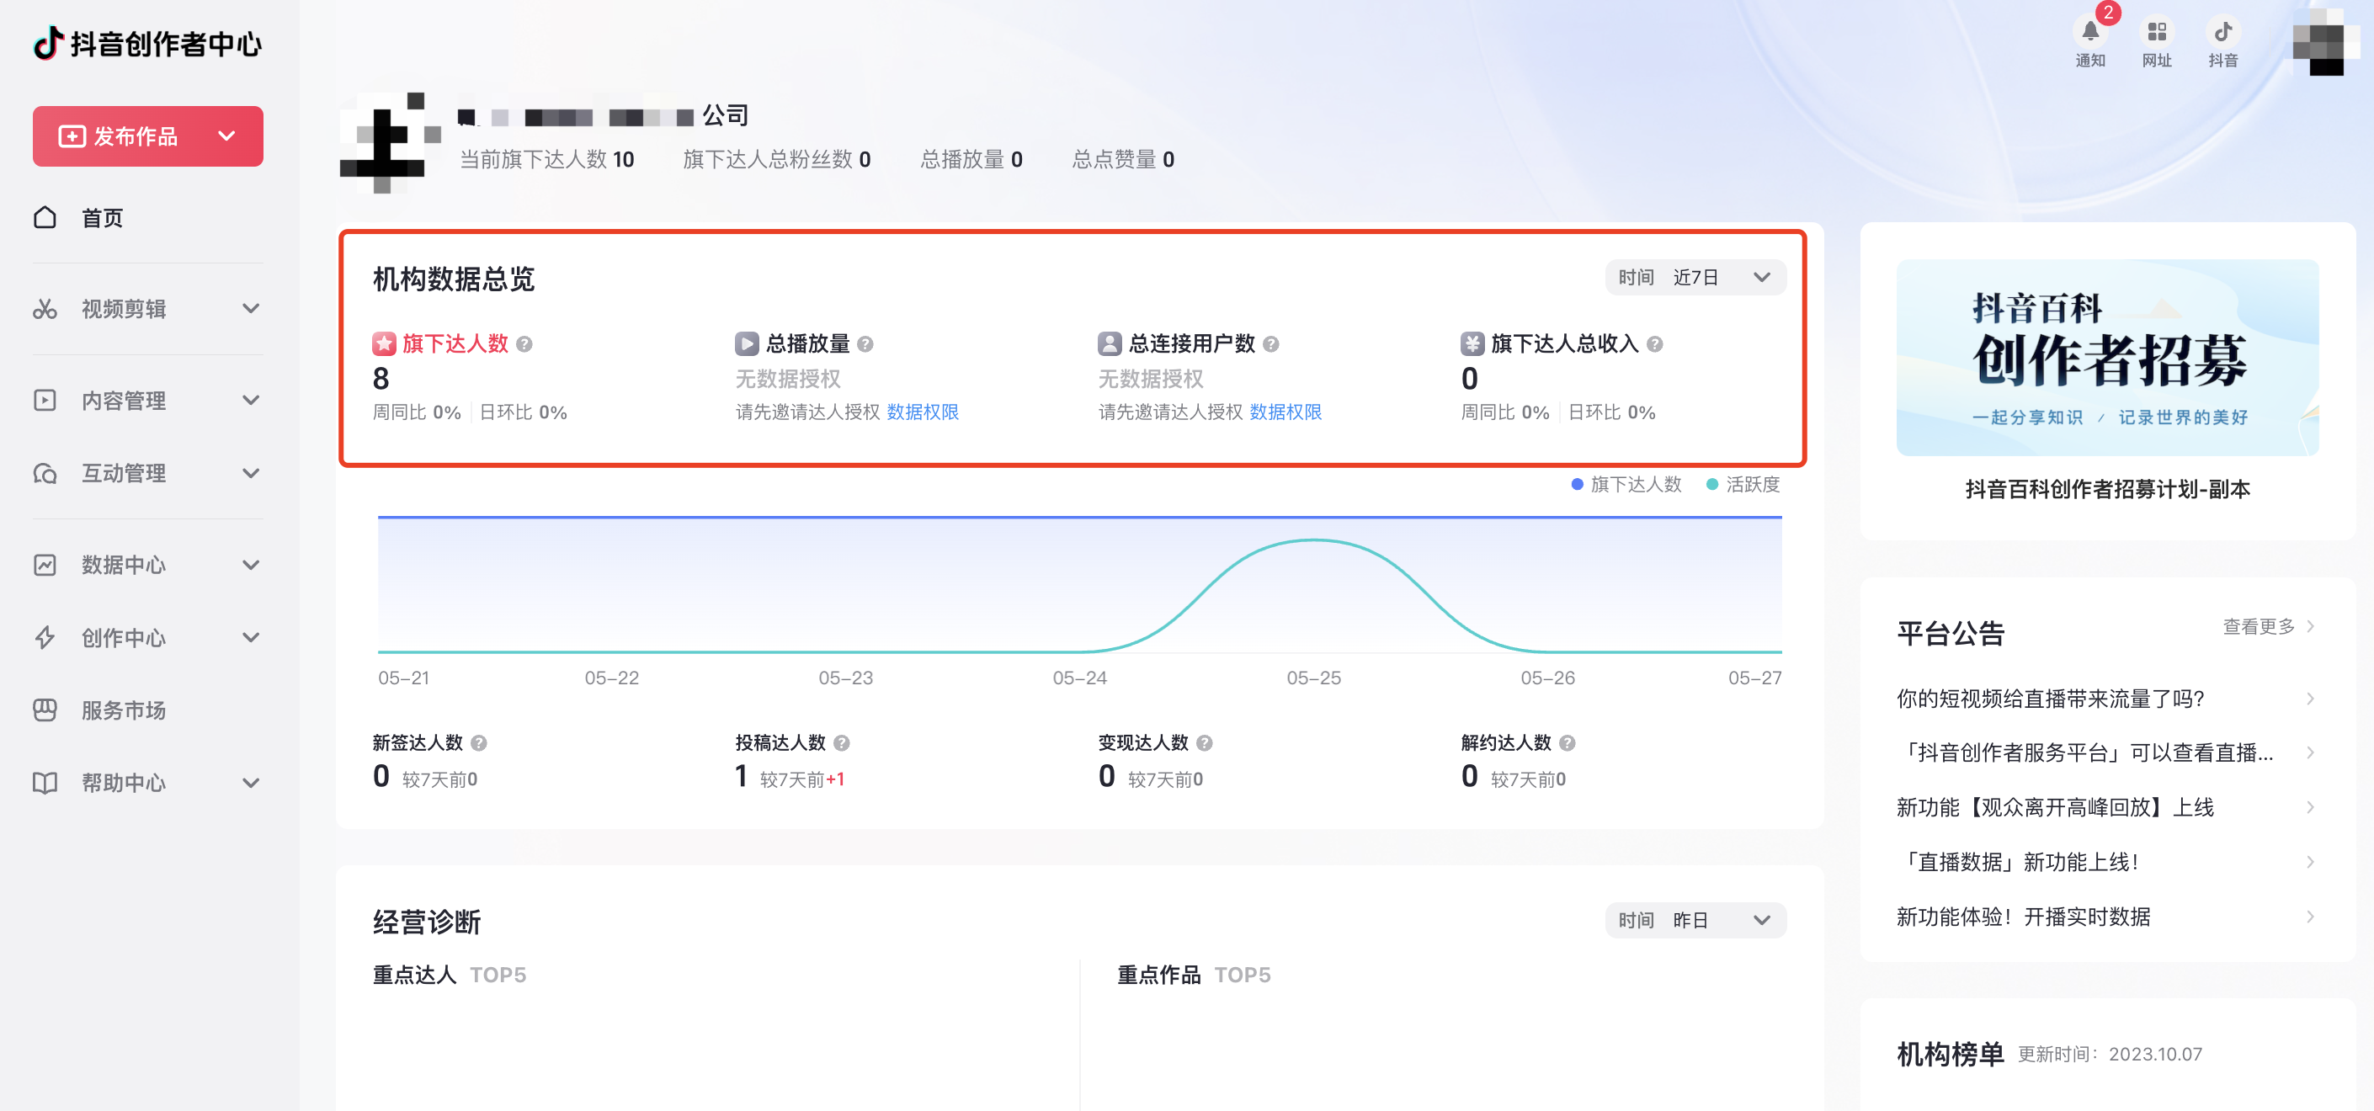Click the 抖音百科创作者招募计划-副本 title
The width and height of the screenshot is (2374, 1111).
pyautogui.click(x=2108, y=489)
